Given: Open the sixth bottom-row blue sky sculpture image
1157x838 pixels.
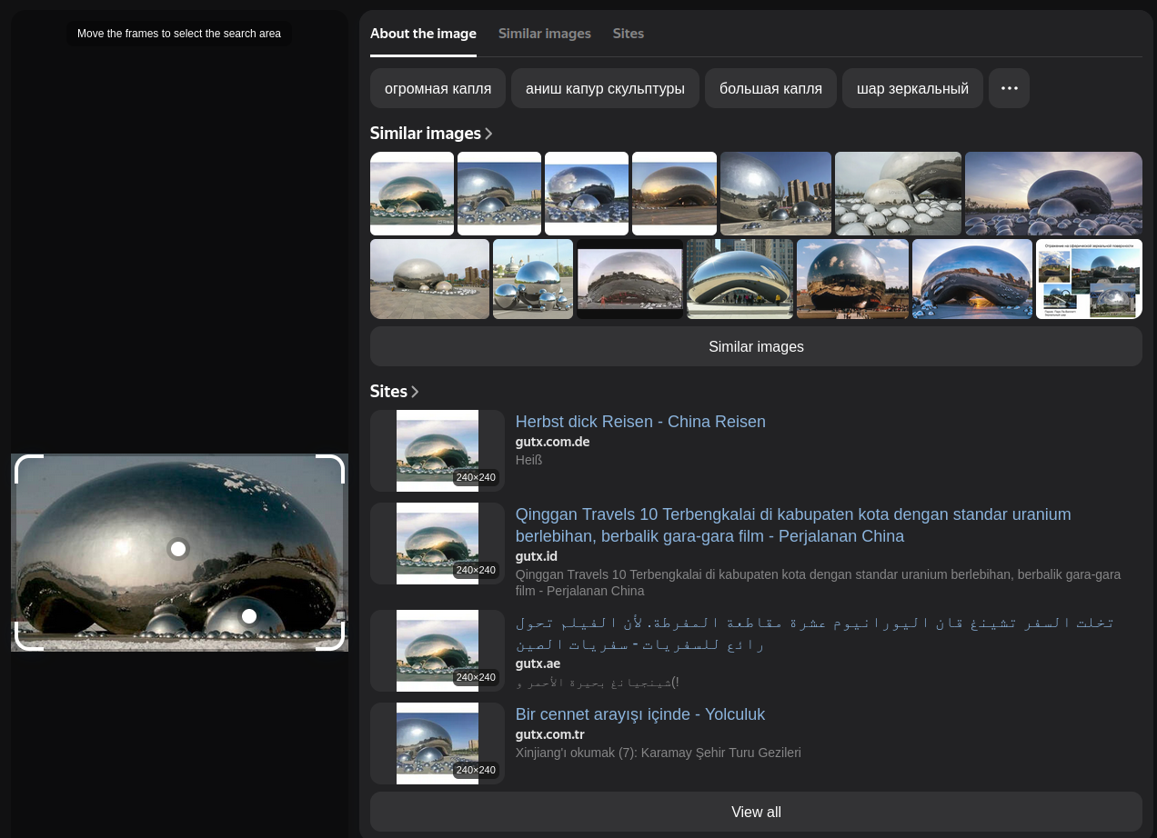Looking at the screenshot, I should 972,279.
